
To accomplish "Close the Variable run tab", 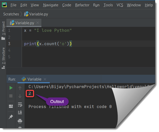I will pos(45,79).
